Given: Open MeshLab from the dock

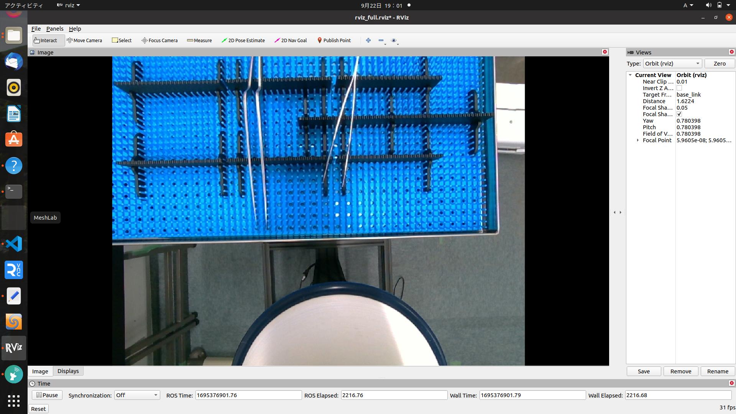Looking at the screenshot, I should (x=14, y=217).
